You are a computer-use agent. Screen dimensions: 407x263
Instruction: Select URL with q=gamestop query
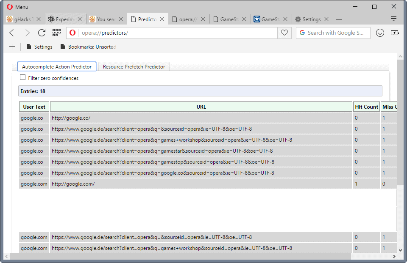[201, 162]
